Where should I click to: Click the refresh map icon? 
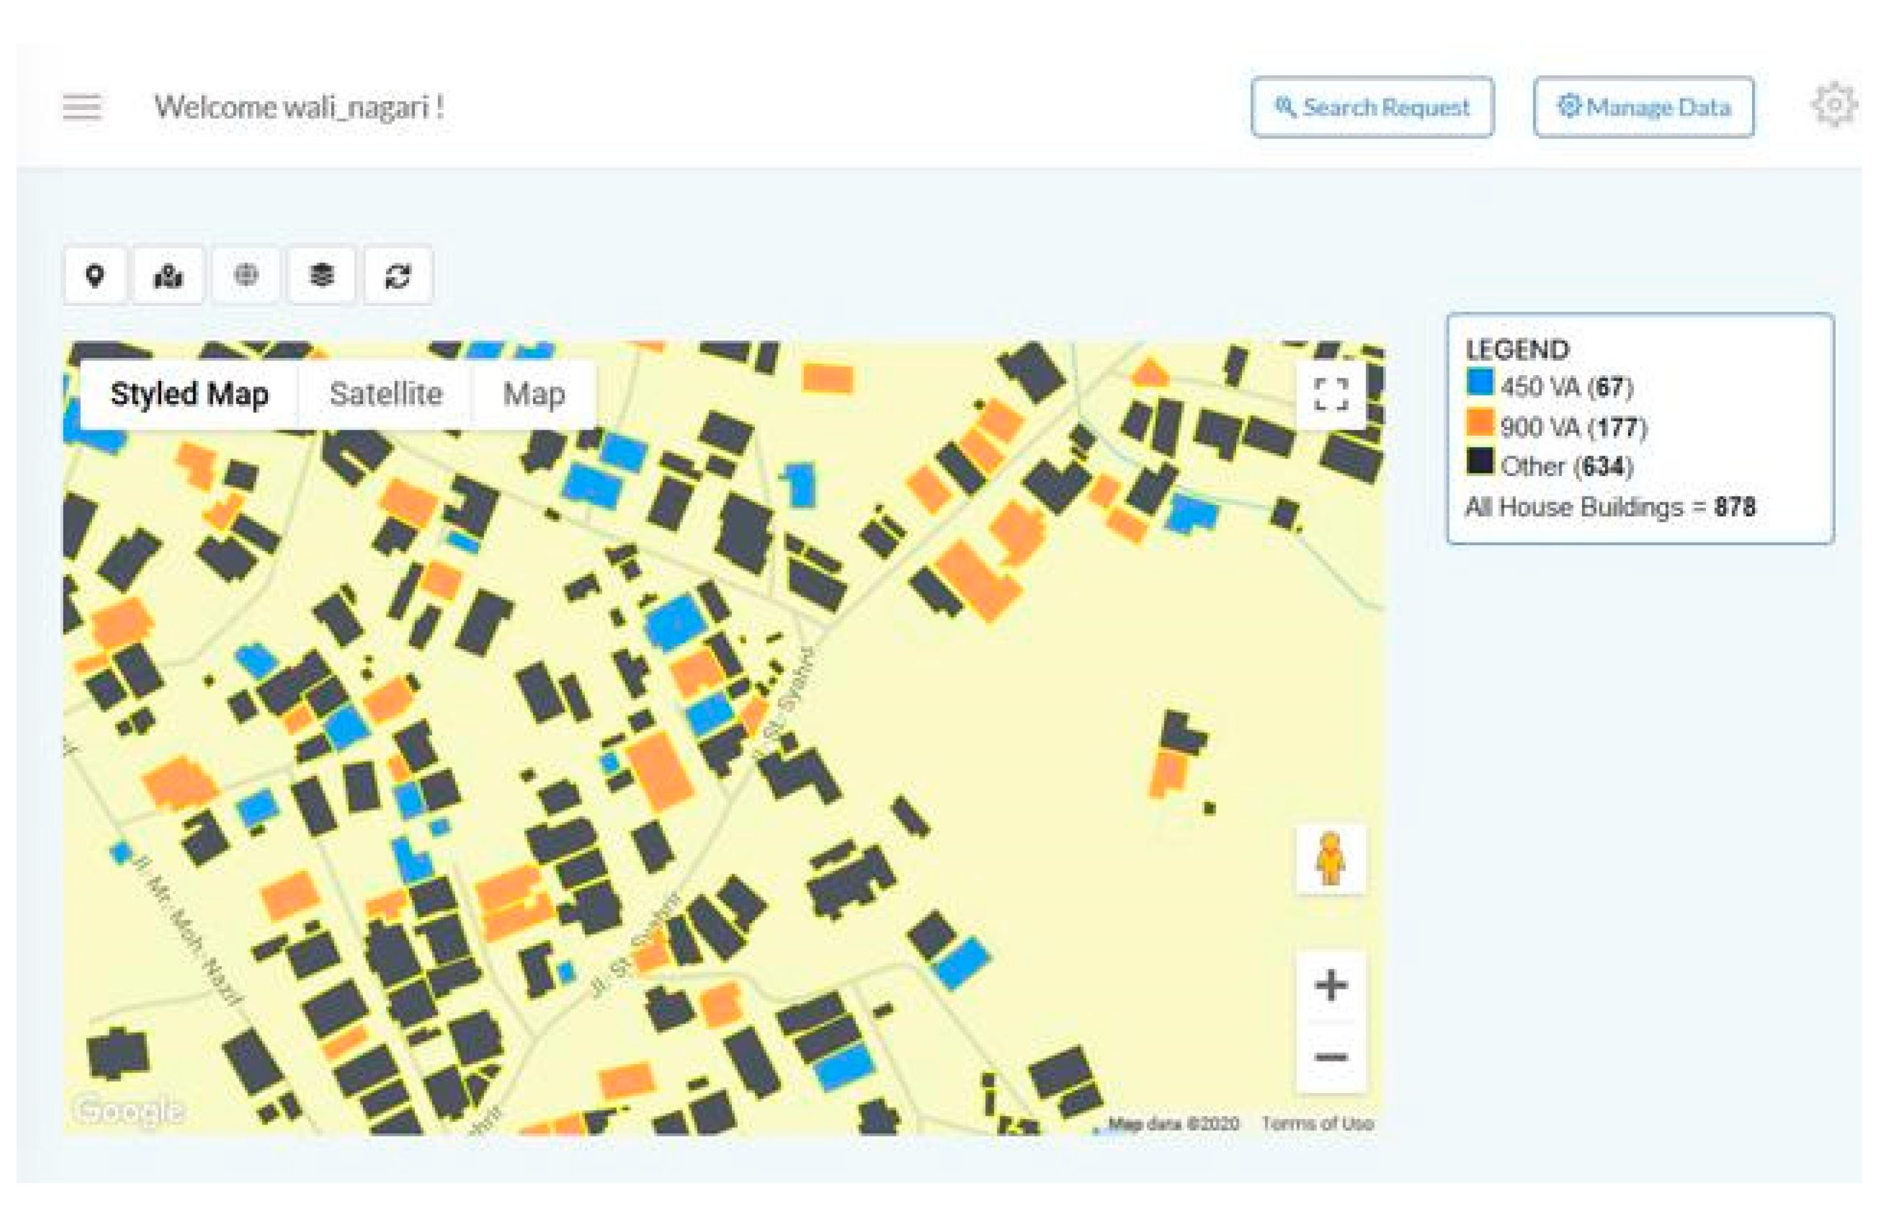click(398, 275)
